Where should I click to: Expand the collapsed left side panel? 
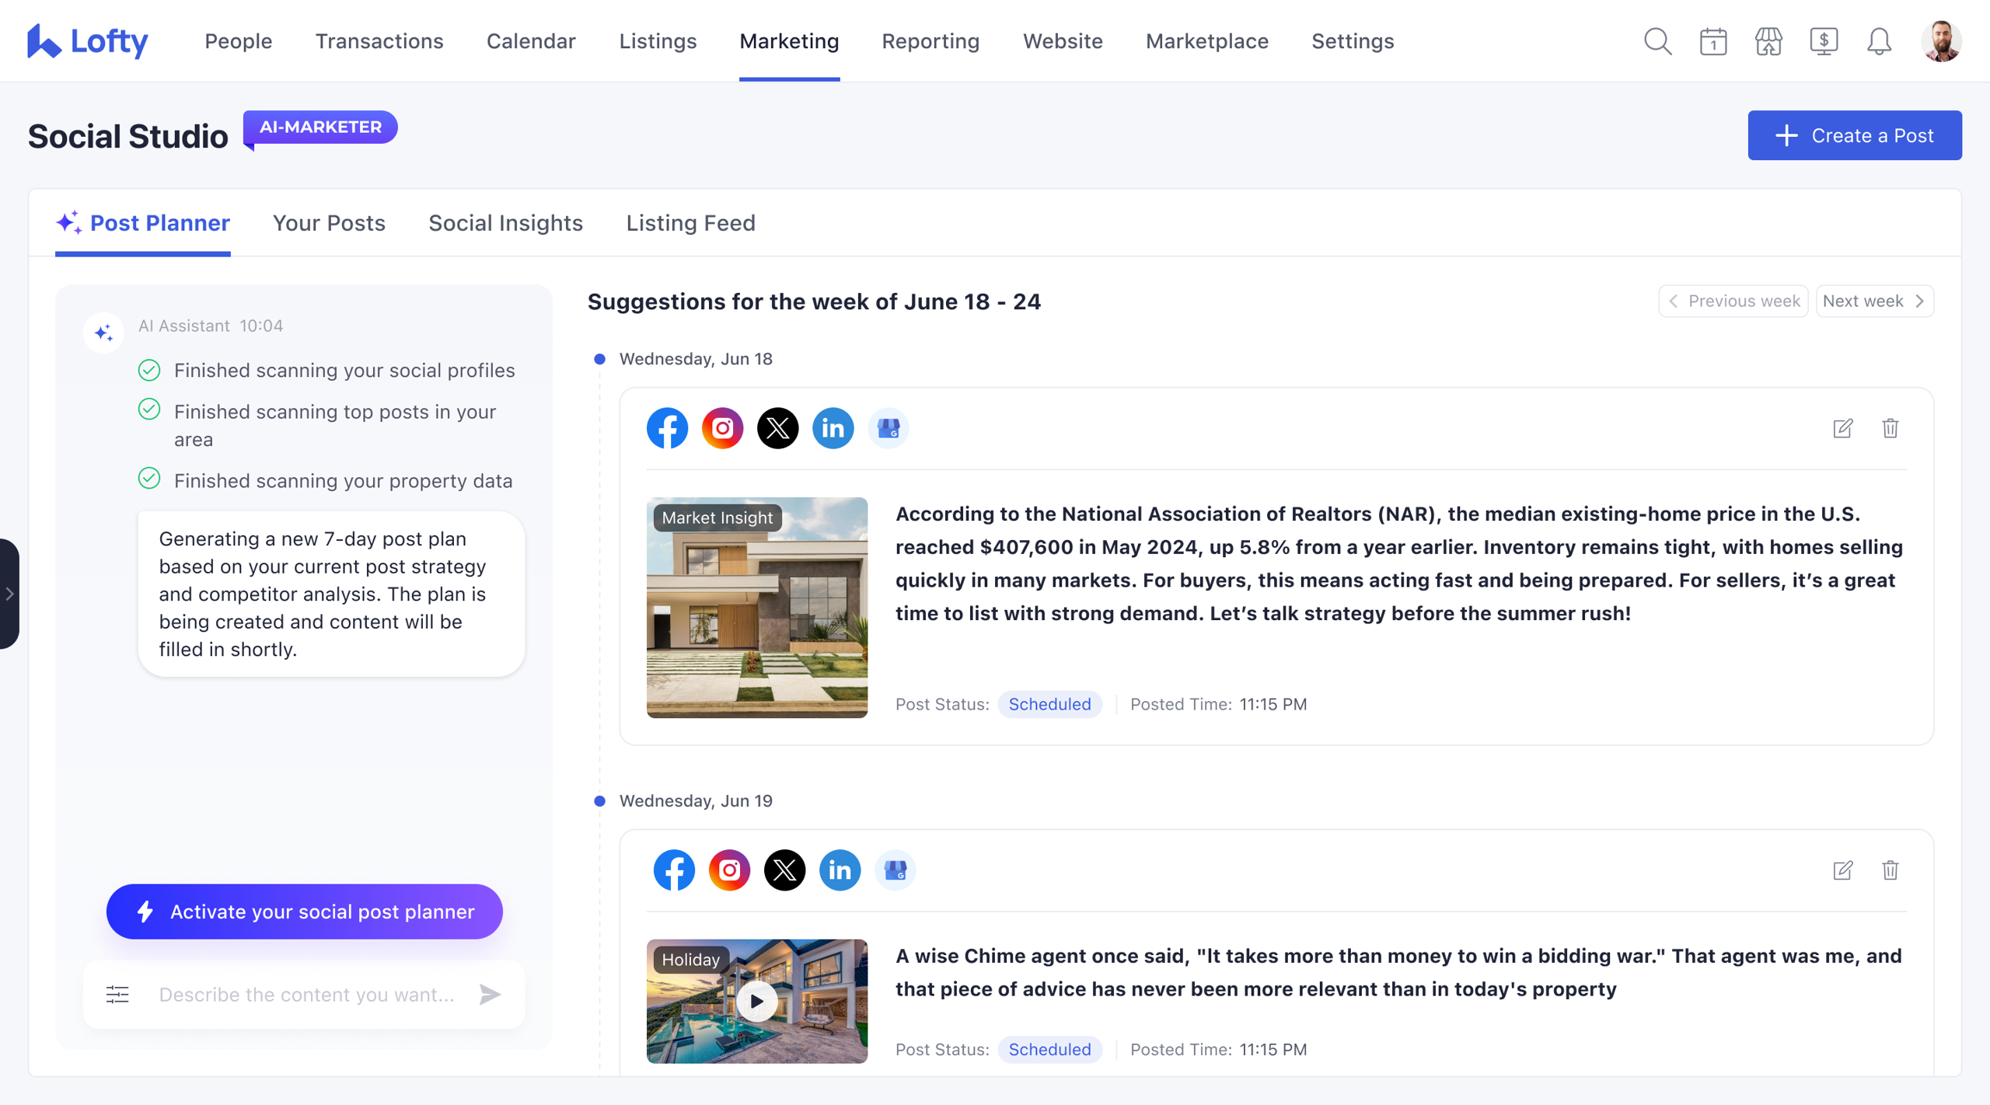9,594
